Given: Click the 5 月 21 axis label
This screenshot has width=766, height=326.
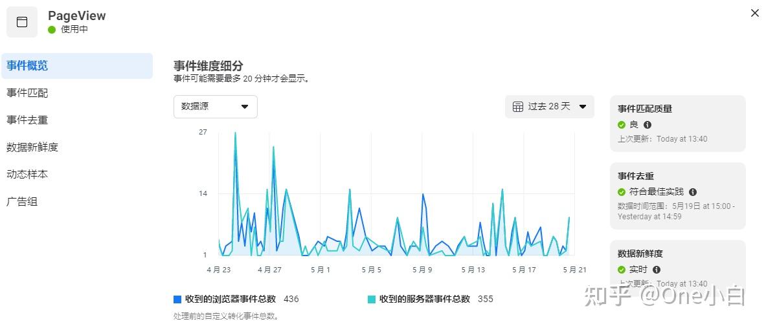Looking at the screenshot, I should [574, 270].
